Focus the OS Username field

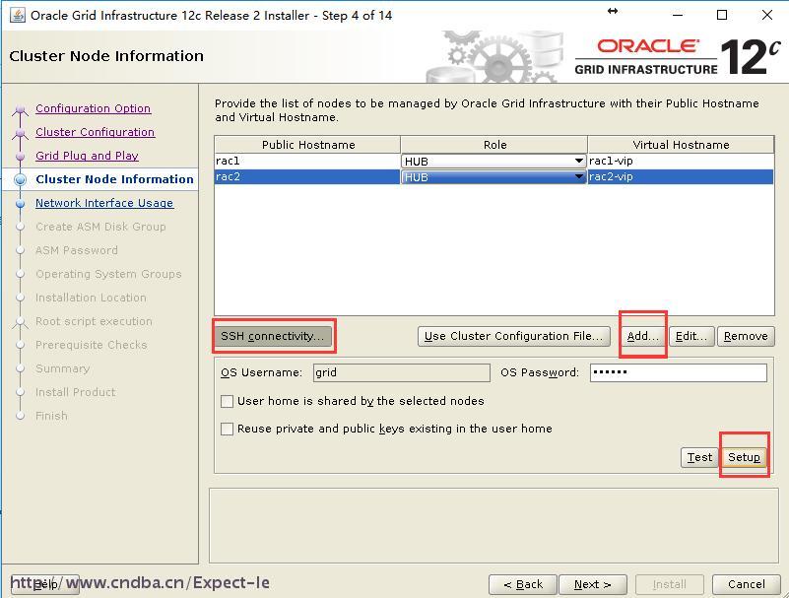[402, 372]
